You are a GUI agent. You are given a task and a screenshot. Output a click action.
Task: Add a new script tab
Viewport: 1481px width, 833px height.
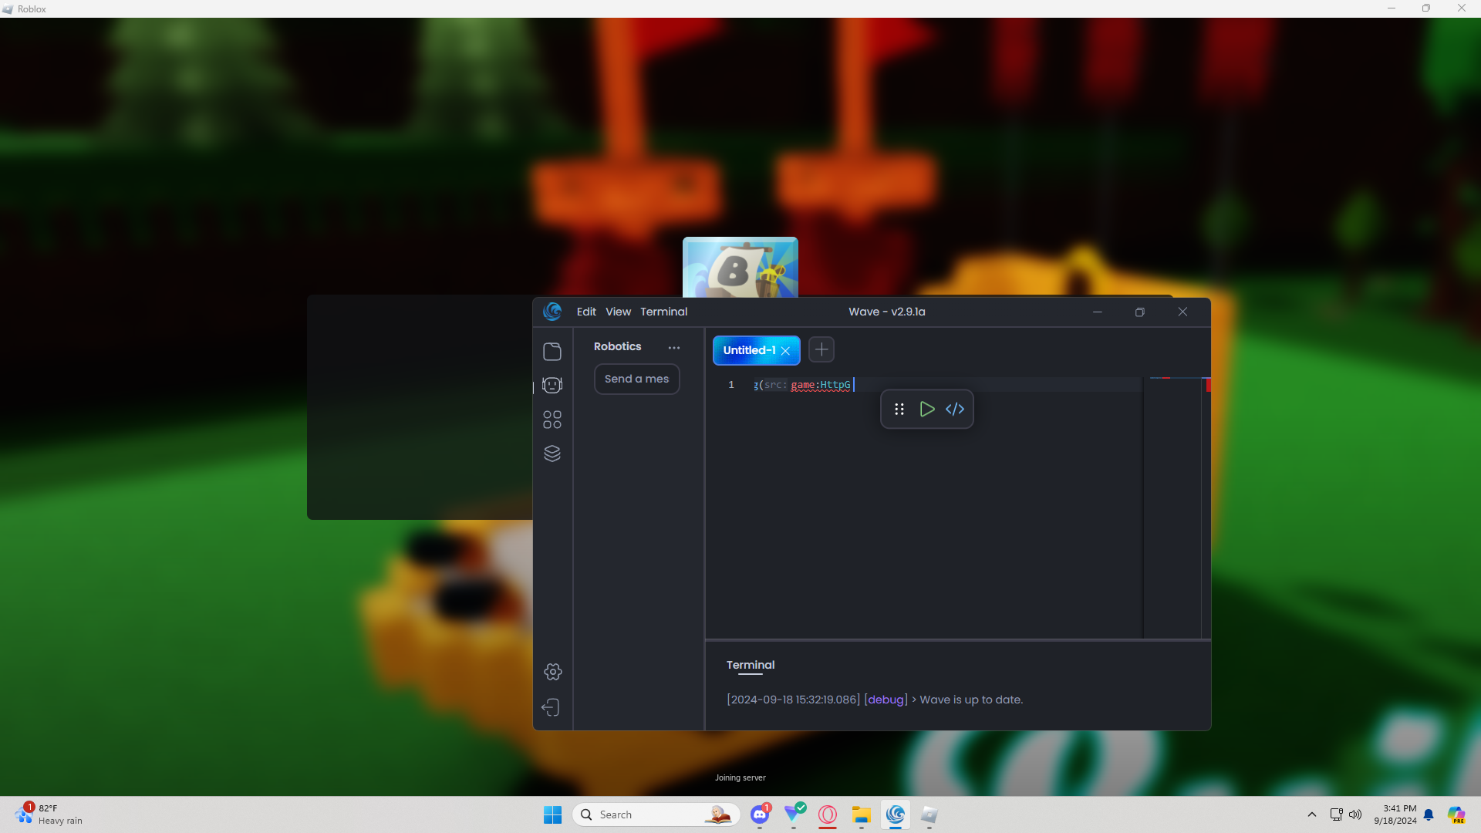pyautogui.click(x=821, y=349)
